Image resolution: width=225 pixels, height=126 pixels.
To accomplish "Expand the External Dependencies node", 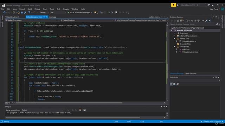I will 174,36.
